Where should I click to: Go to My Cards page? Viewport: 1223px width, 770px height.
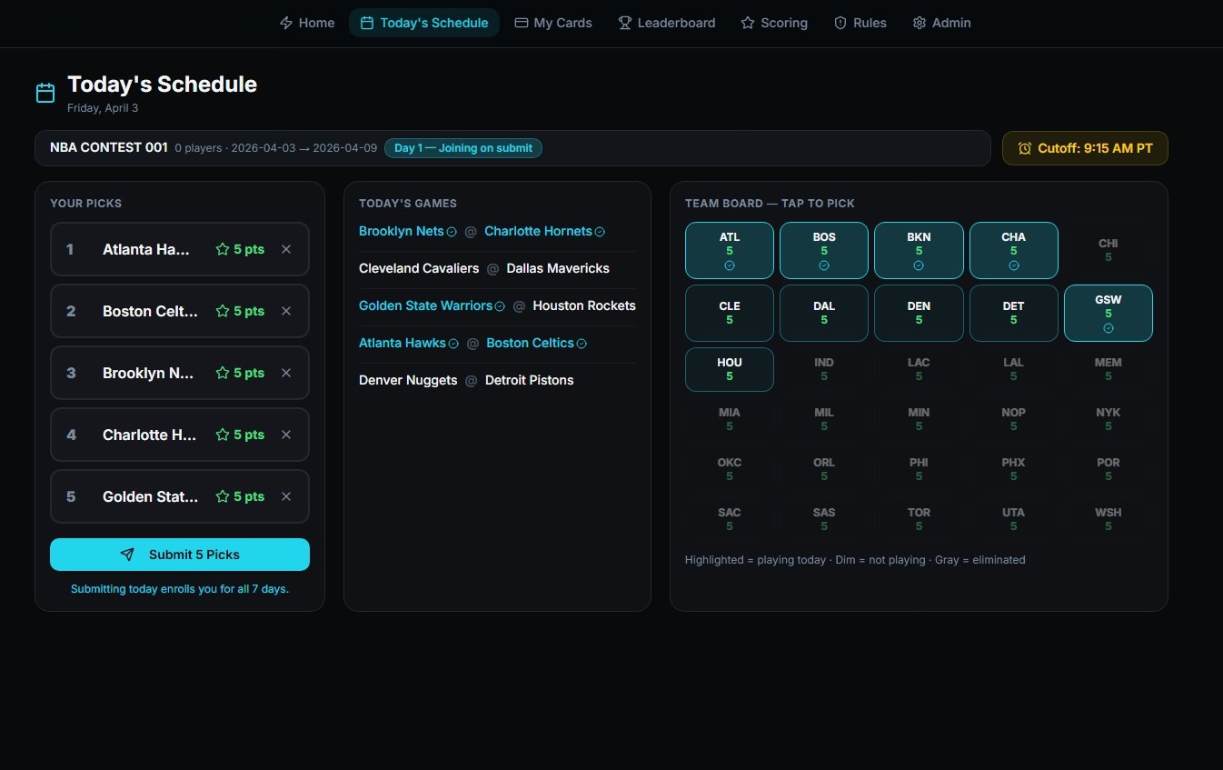(552, 23)
